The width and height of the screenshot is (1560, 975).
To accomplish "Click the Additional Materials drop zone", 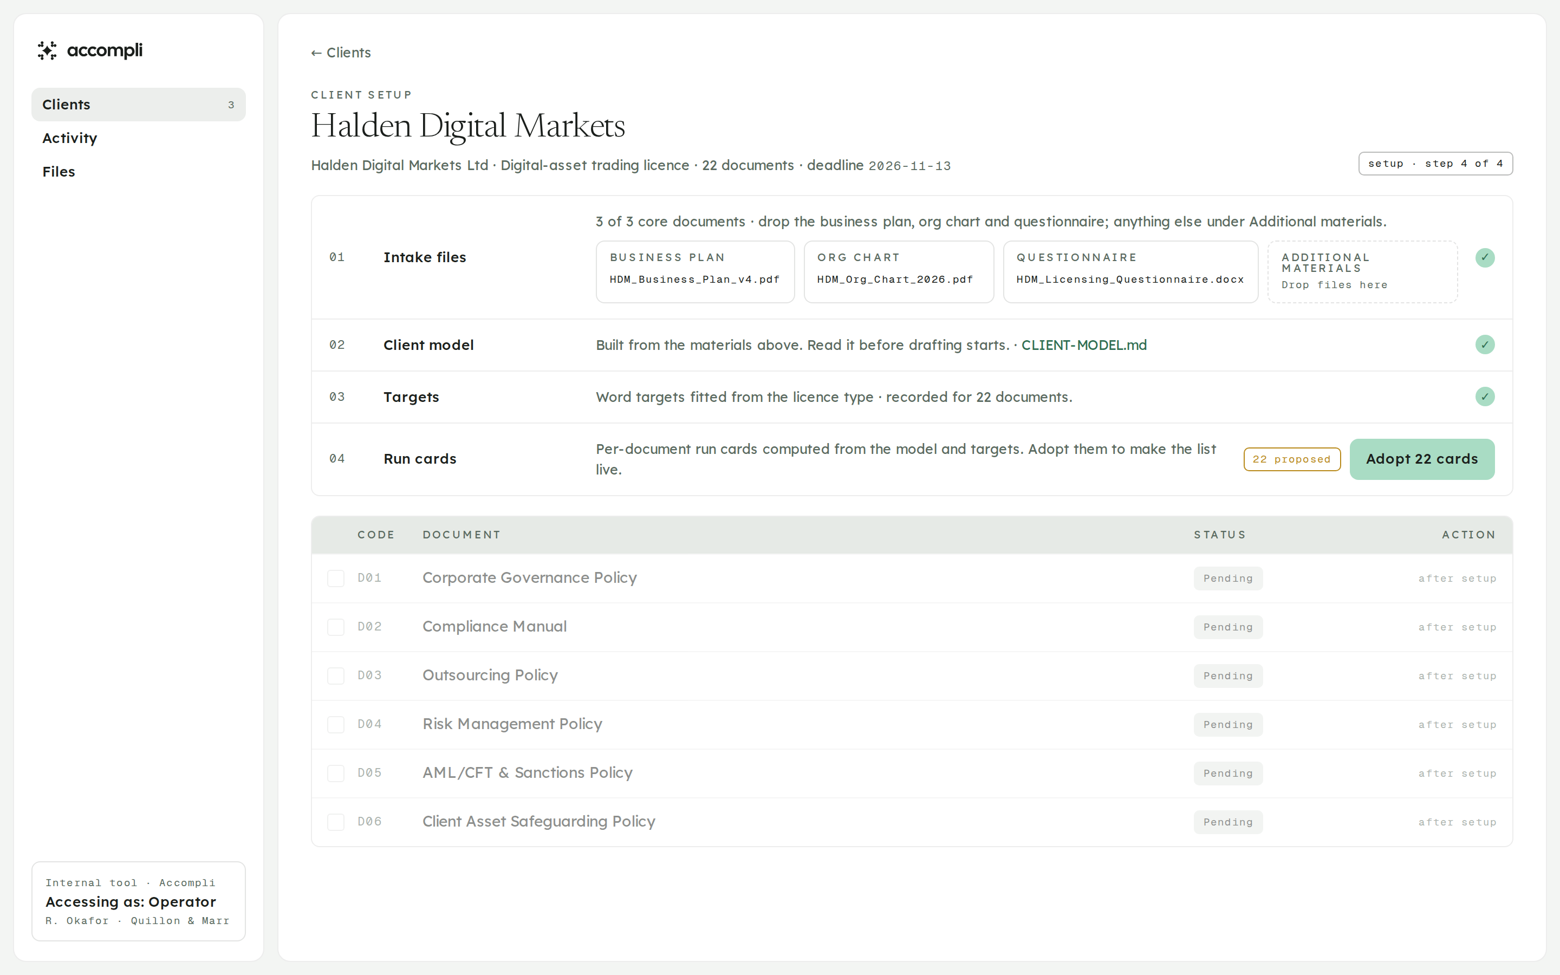I will click(1362, 271).
